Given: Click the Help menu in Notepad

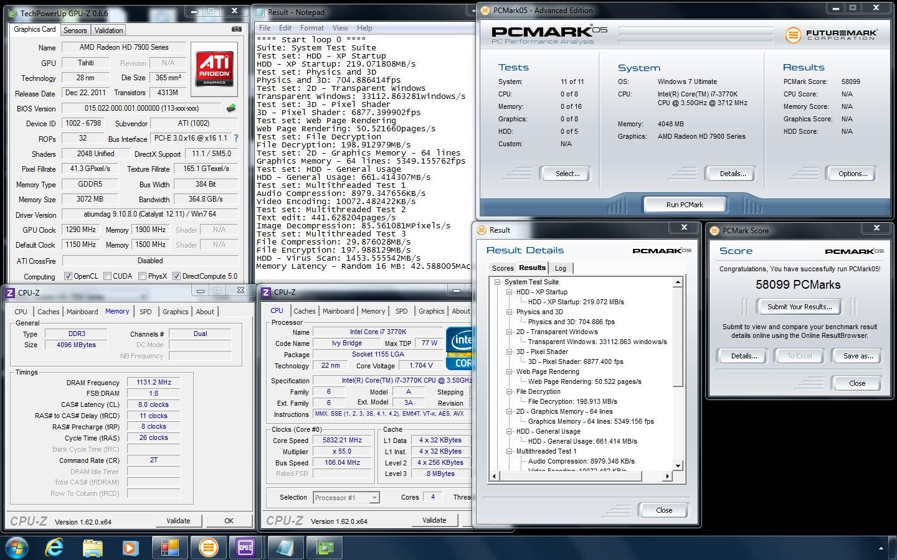Looking at the screenshot, I should pyautogui.click(x=364, y=28).
